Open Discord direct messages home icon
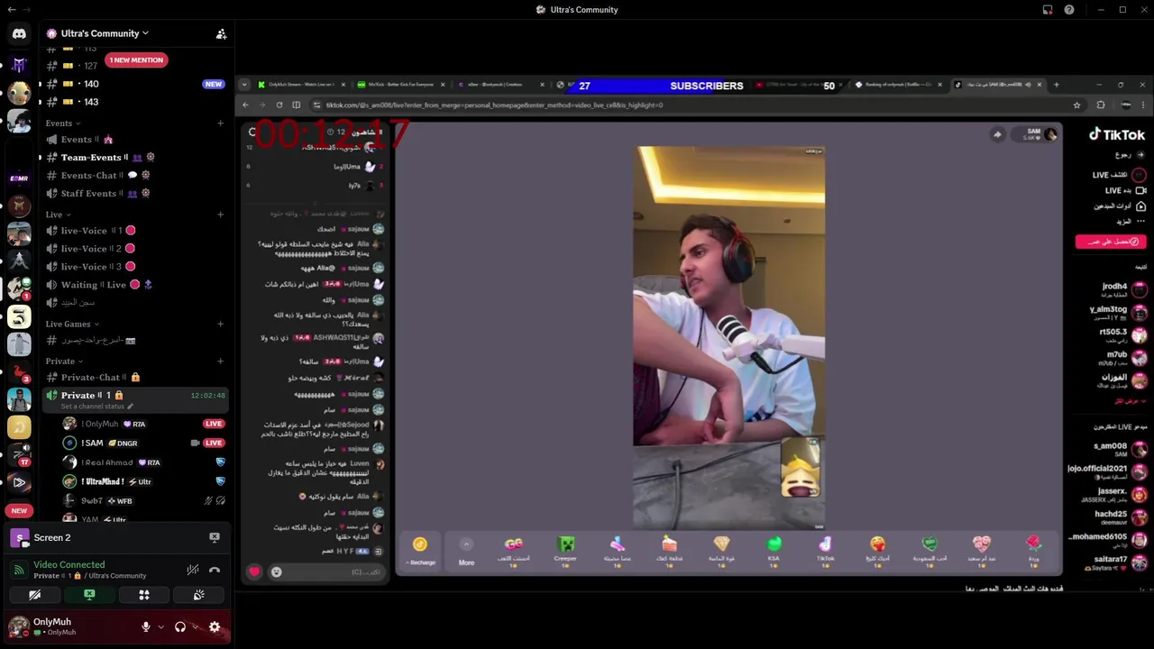1154x649 pixels. 19,33
